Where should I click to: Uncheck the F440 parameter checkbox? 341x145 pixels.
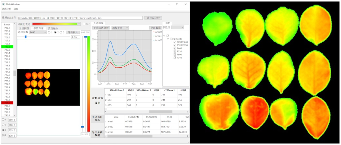click(x=175, y=48)
